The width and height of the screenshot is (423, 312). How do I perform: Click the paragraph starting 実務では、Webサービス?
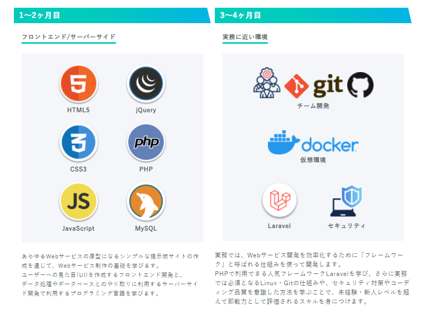pos(312,278)
